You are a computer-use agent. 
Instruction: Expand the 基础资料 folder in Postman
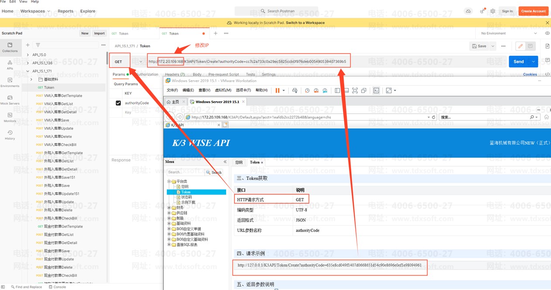click(31, 79)
